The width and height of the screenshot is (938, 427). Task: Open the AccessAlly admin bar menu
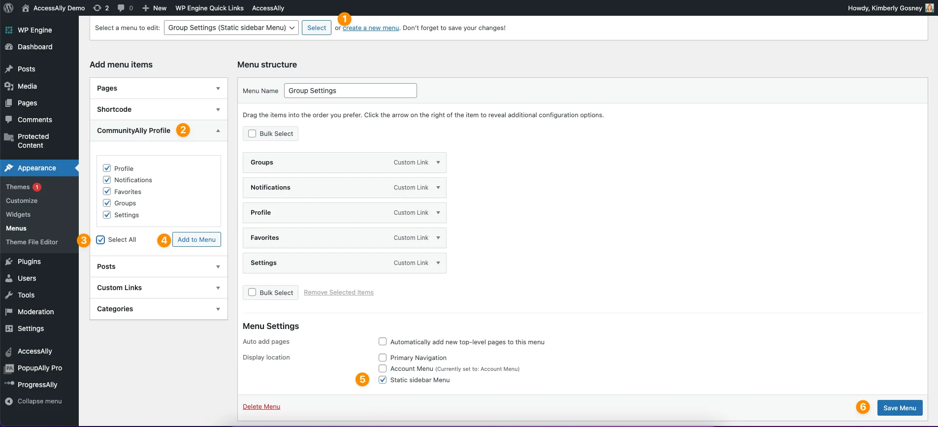pos(268,8)
